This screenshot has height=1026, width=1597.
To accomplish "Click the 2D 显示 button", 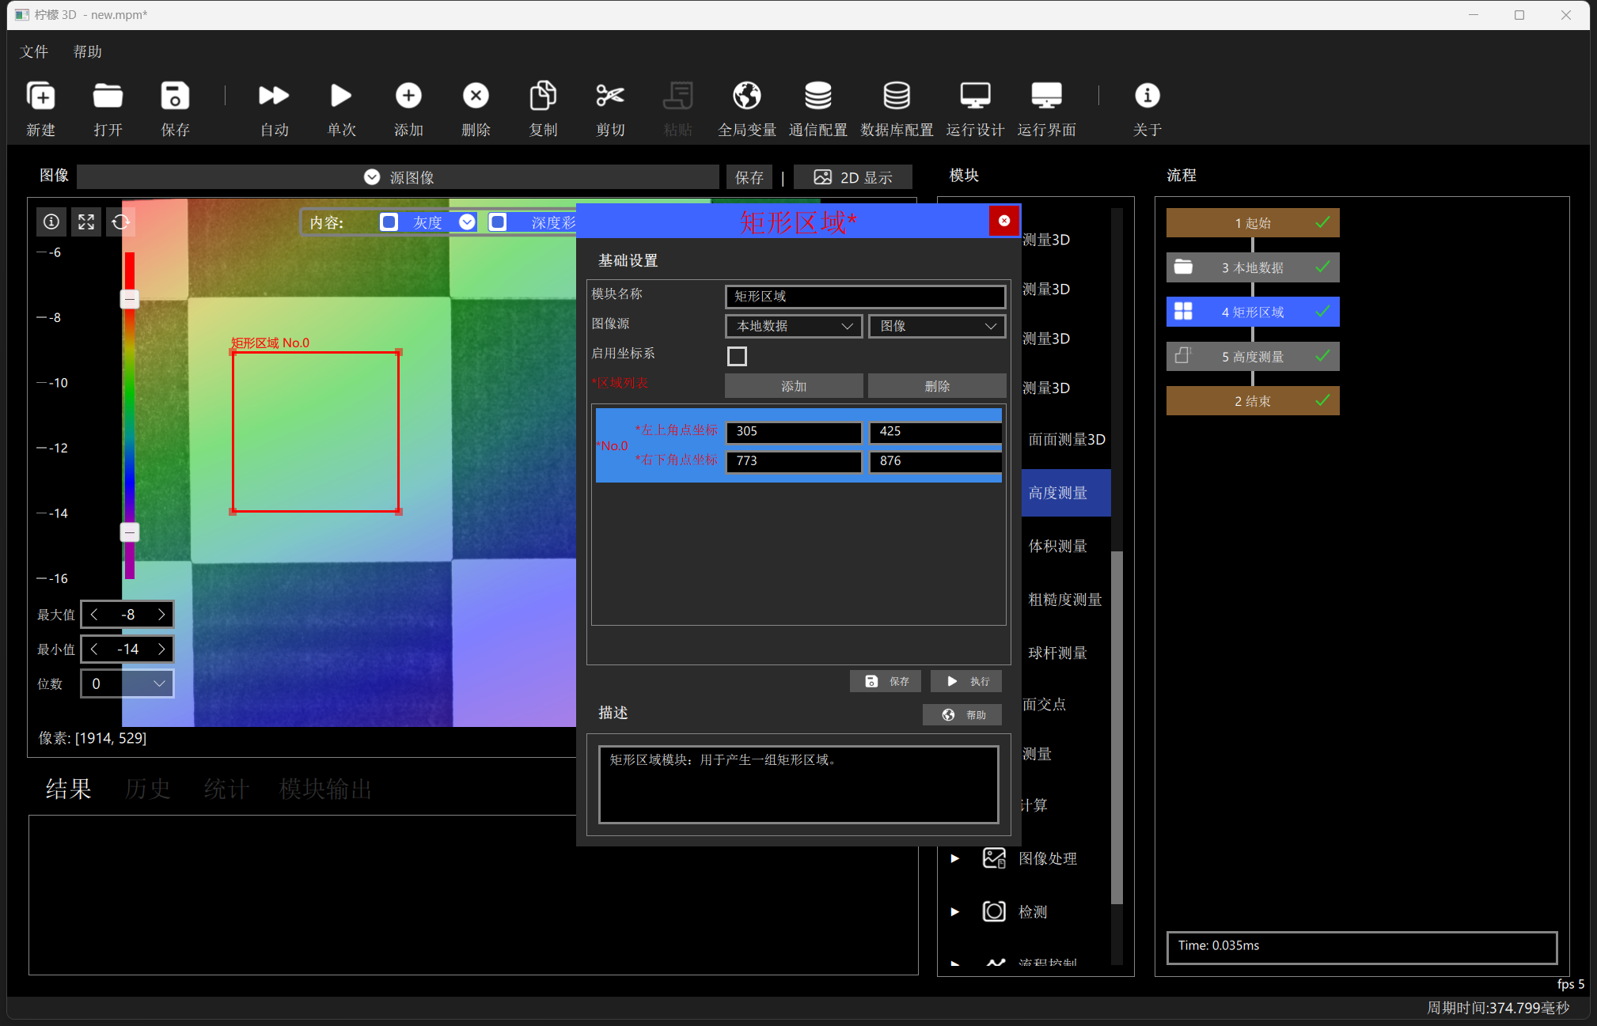I will (853, 177).
